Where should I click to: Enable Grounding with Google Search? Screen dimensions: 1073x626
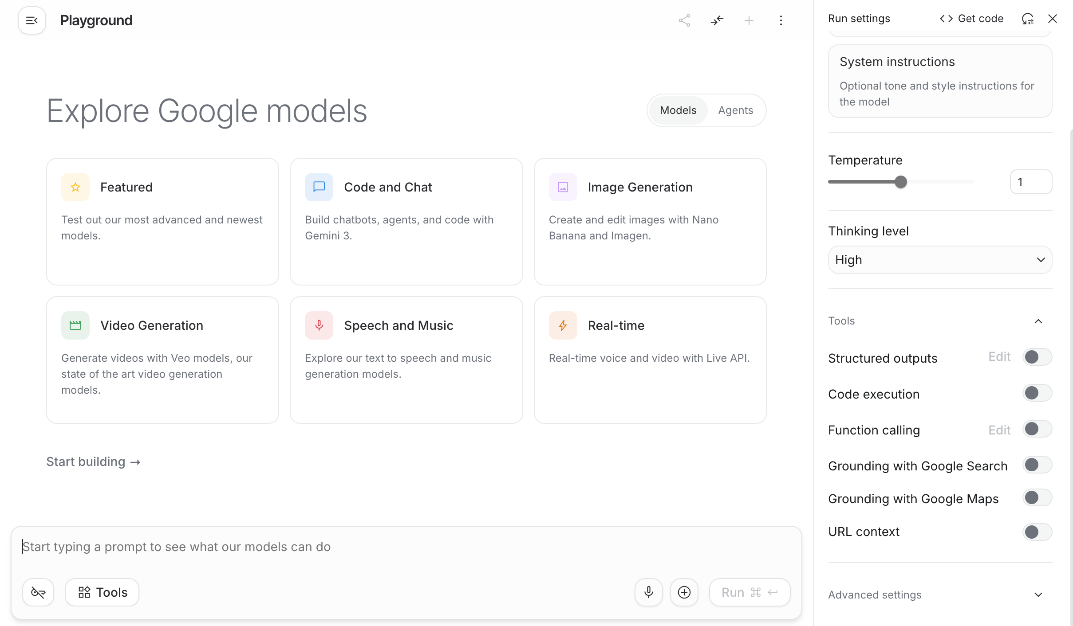pos(1037,465)
